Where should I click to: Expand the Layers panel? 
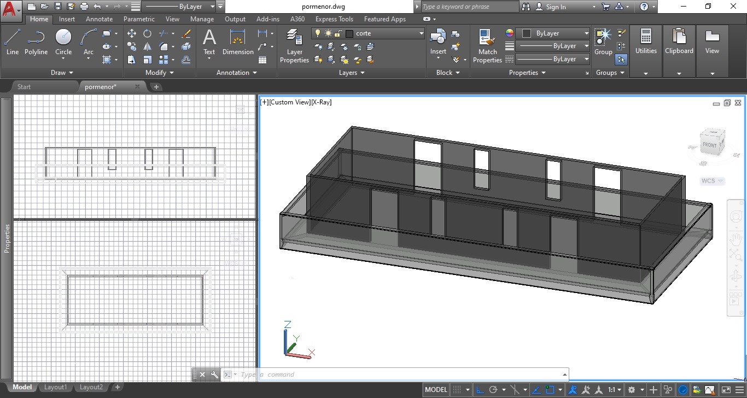click(352, 72)
